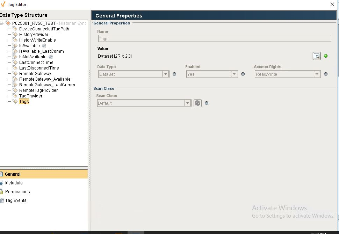Click the Dataset [2R x 2C] value text
This screenshot has width=339, height=234.
coord(115,56)
